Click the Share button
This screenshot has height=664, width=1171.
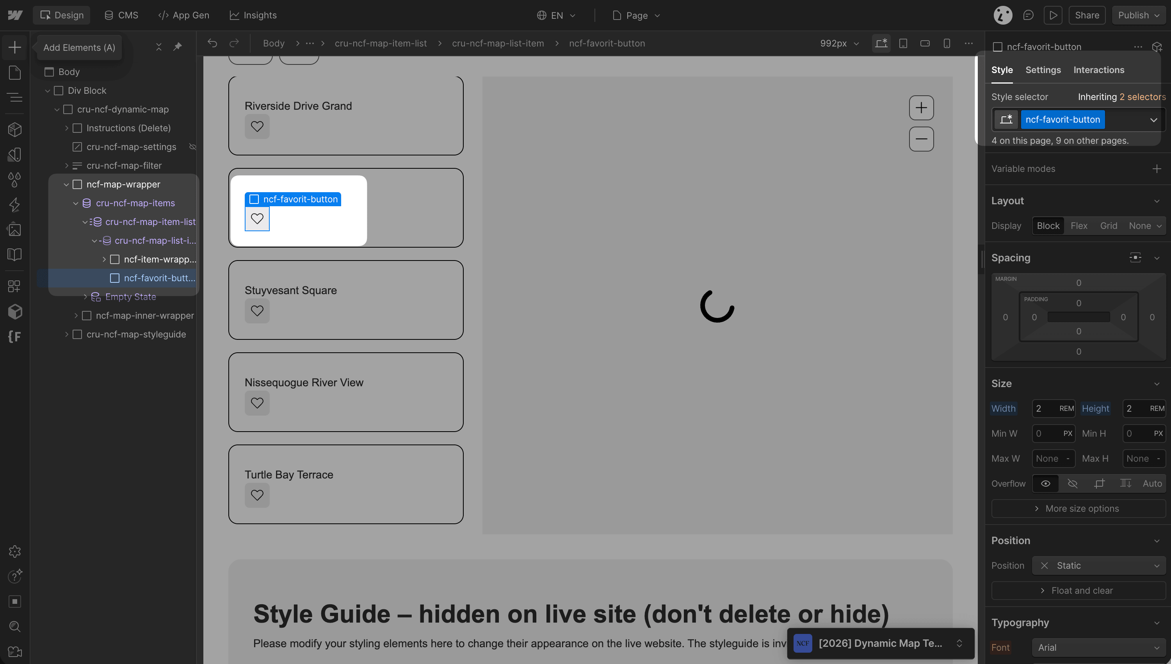(x=1087, y=15)
